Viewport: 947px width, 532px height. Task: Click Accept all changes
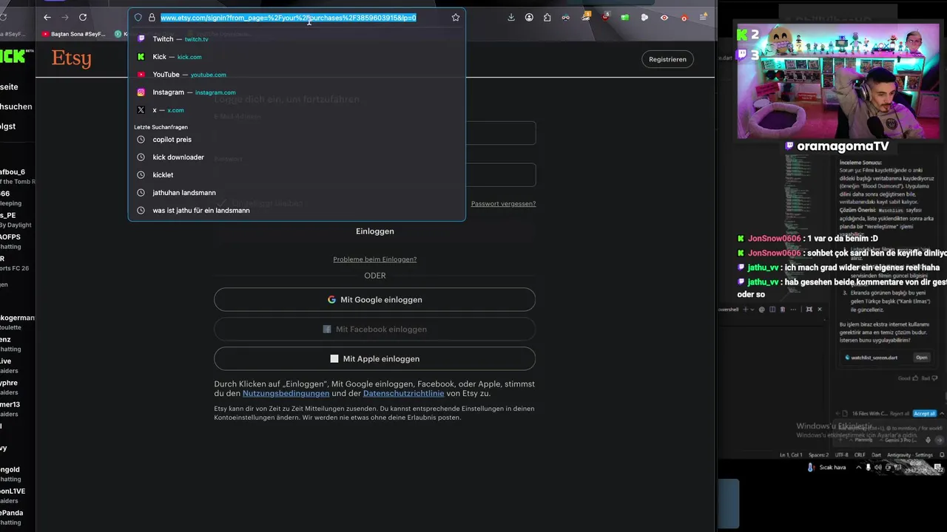pos(925,414)
